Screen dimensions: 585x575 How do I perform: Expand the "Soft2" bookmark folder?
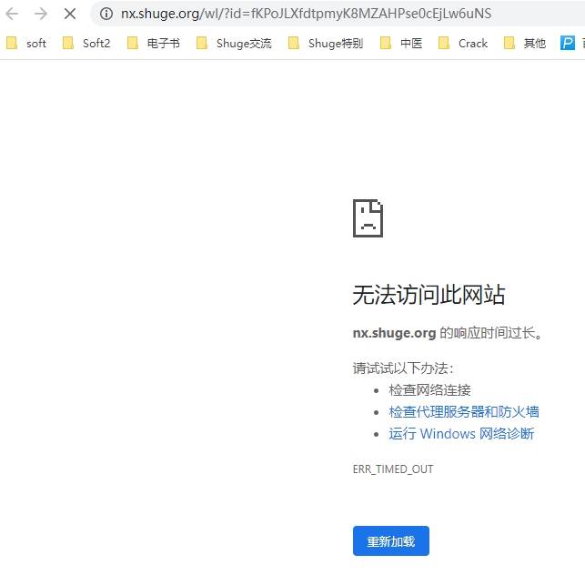coord(86,43)
